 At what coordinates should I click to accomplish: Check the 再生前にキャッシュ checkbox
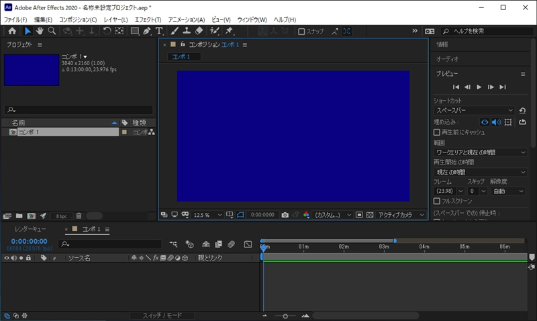point(437,132)
